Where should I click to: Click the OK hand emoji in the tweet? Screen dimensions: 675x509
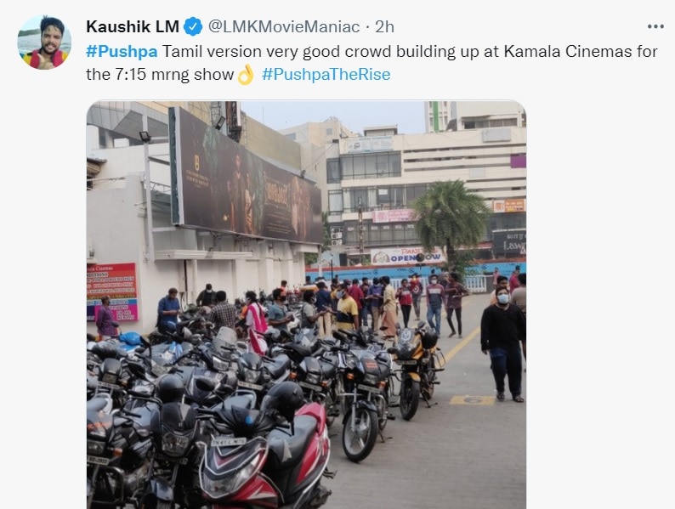(x=246, y=75)
